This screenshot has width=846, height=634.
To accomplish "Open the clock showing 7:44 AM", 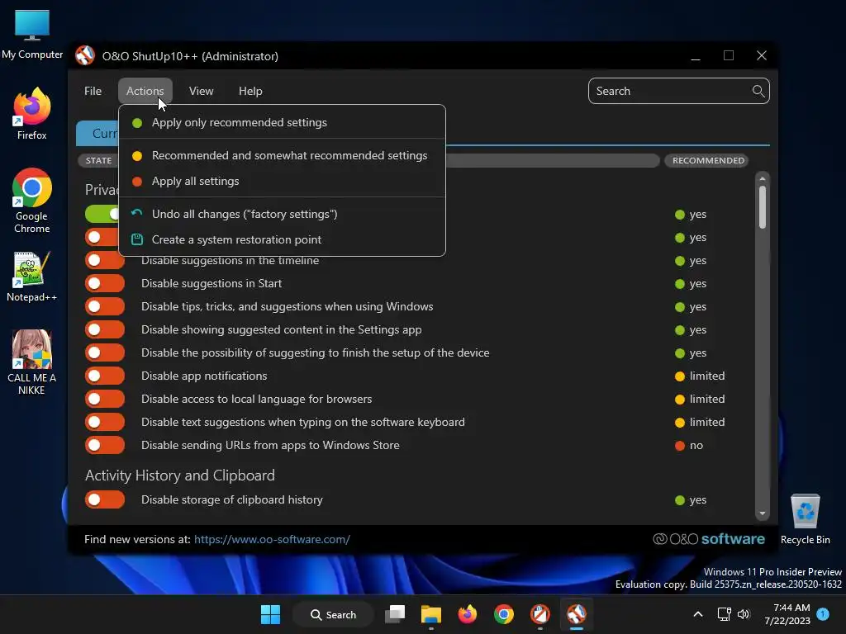I will pyautogui.click(x=787, y=614).
